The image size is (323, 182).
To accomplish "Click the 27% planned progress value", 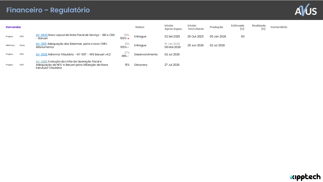I will click(127, 53).
